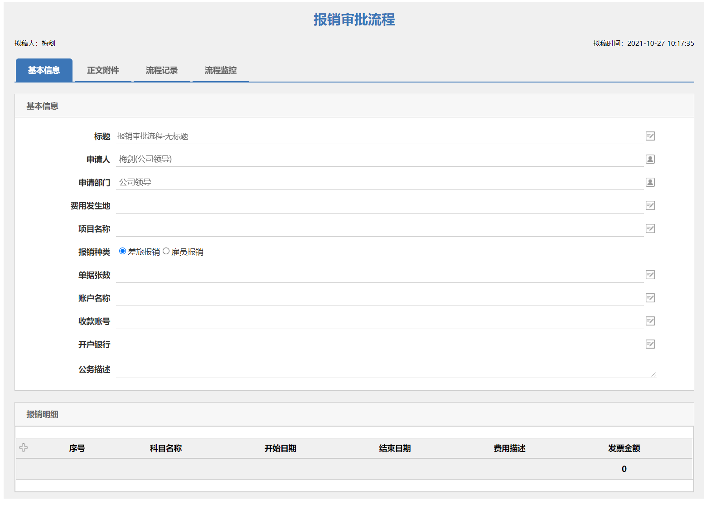This screenshot has width=706, height=505.
Task: Switch to the 基本信息 tab
Action: click(44, 70)
